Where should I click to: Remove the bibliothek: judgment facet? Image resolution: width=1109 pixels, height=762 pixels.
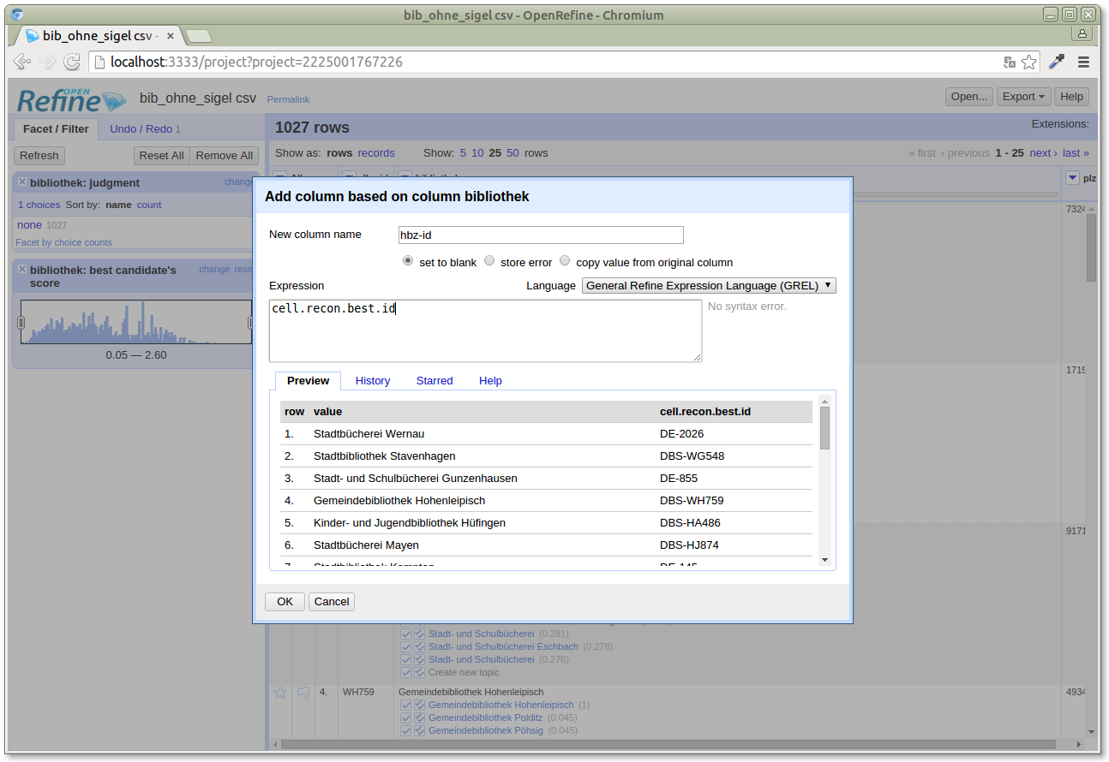pyautogui.click(x=22, y=182)
